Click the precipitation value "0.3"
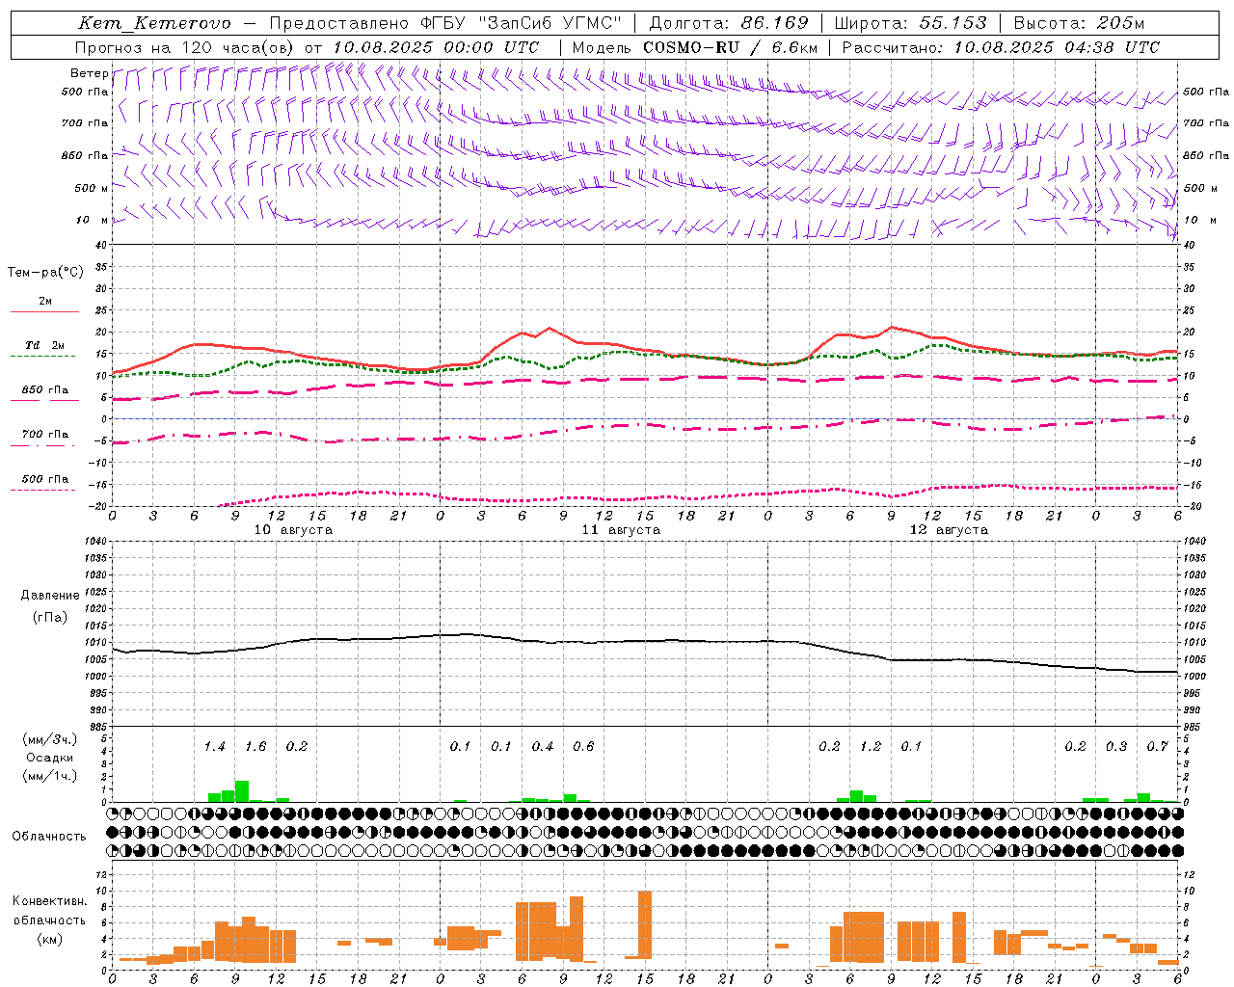This screenshot has width=1234, height=987. [1116, 746]
